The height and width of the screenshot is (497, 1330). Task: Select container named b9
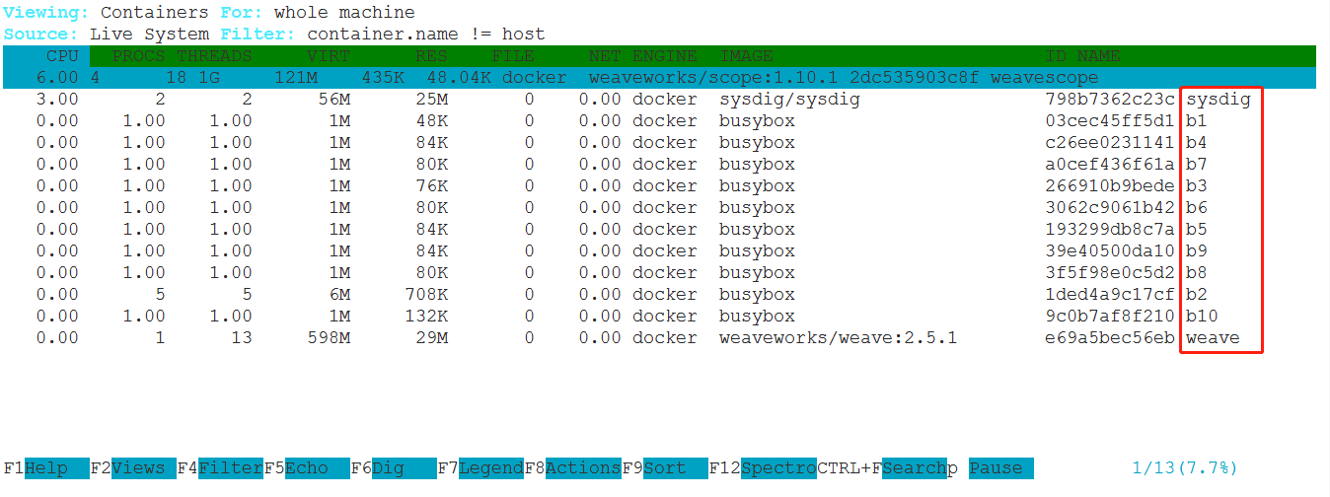(1197, 251)
